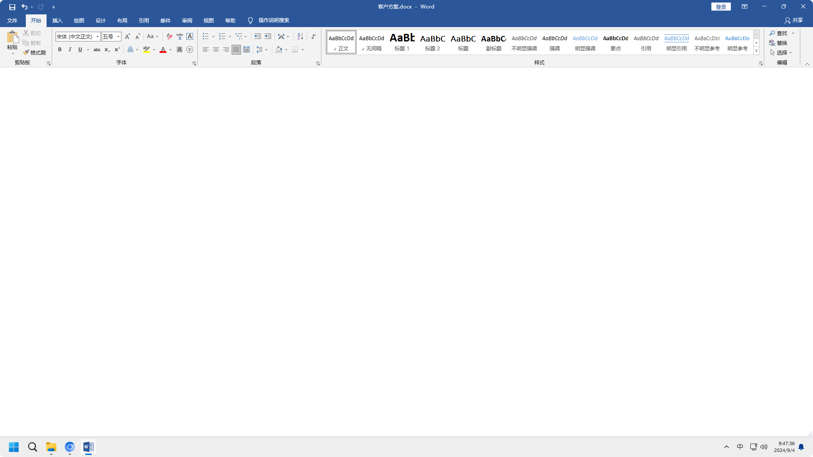Open Chrome browser from taskbar
The width and height of the screenshot is (813, 457).
click(x=70, y=447)
